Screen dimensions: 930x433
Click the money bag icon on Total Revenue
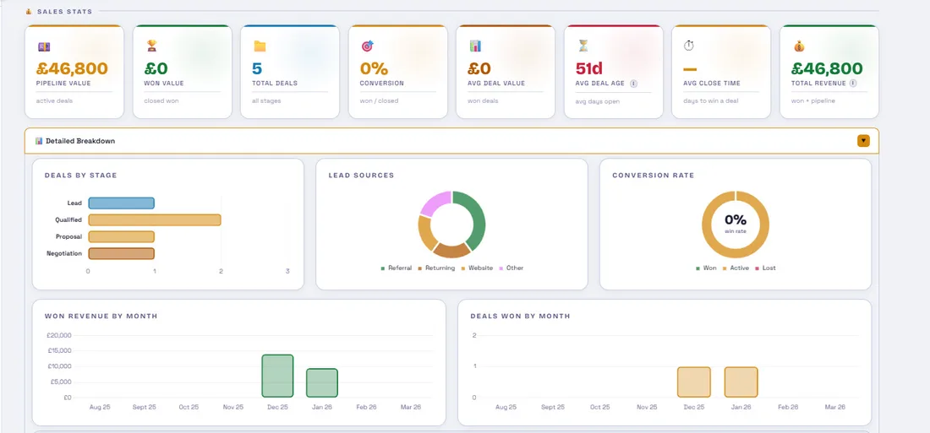(798, 46)
